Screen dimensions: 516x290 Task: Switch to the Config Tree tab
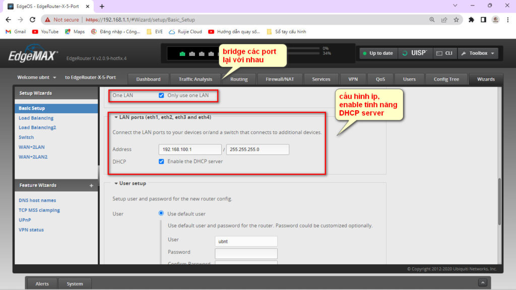point(446,79)
